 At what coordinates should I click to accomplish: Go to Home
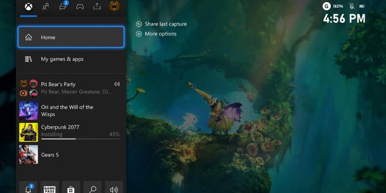pos(71,37)
